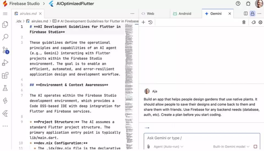
Task: Open the Firebase Studio sidebar panel
Action: pyautogui.click(x=5, y=101)
